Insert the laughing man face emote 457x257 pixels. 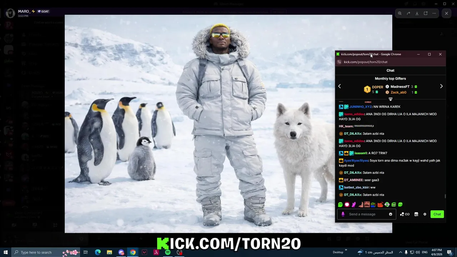point(367,205)
